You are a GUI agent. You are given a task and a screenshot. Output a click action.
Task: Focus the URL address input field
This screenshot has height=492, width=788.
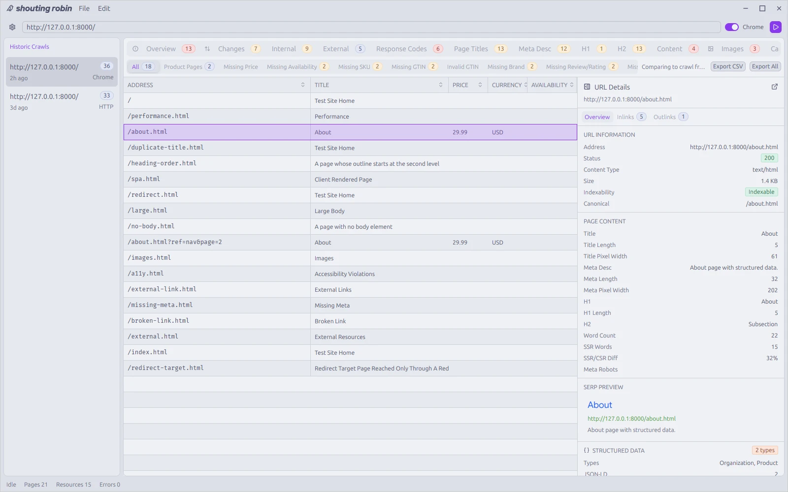pyautogui.click(x=371, y=27)
